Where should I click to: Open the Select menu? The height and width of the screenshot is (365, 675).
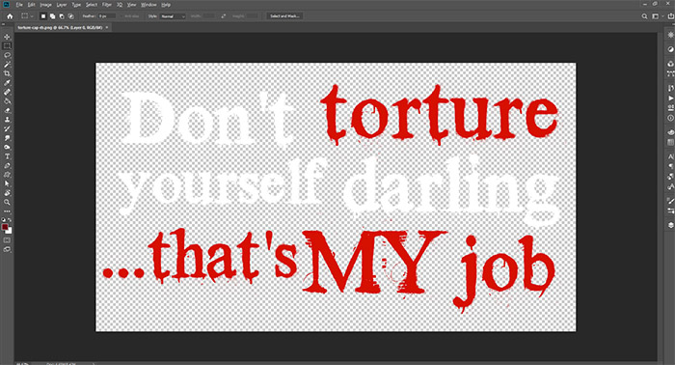pyautogui.click(x=92, y=5)
